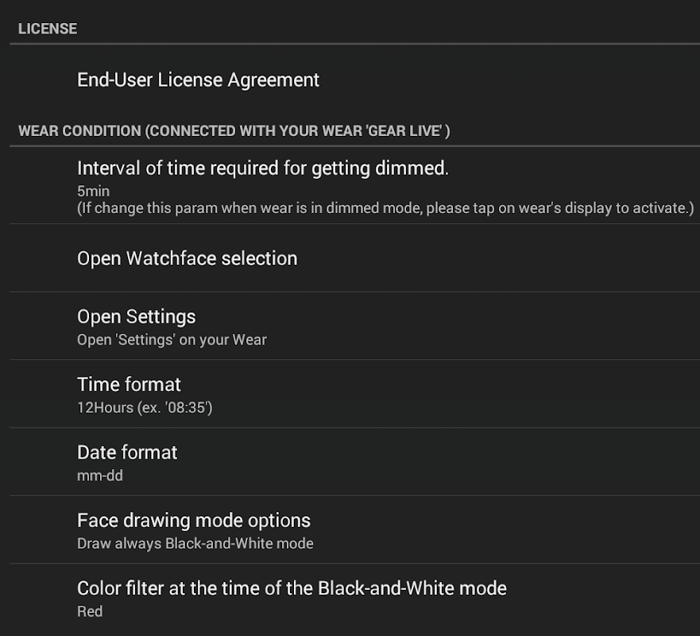Click the LICENSE section header

click(x=48, y=29)
